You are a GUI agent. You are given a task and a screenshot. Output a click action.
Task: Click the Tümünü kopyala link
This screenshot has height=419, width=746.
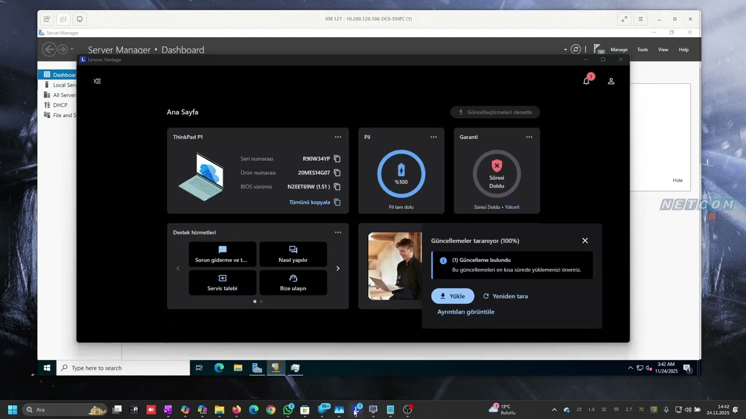(x=309, y=203)
